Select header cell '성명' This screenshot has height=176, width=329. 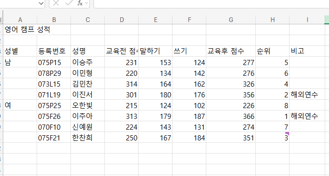[x=88, y=51]
